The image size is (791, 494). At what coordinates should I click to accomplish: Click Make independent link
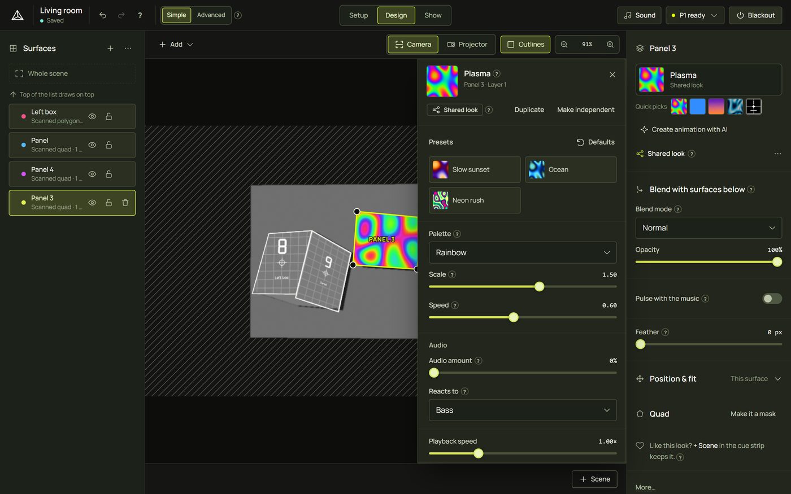[x=585, y=110]
